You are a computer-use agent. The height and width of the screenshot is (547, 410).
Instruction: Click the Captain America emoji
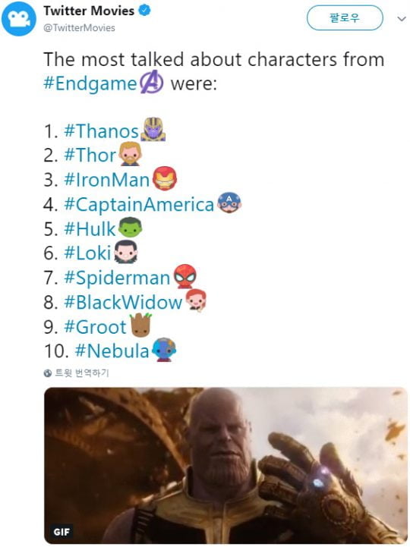point(229,203)
